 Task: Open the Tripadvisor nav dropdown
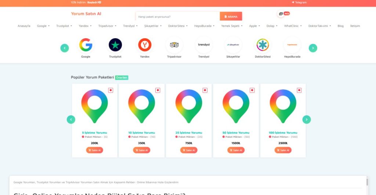click(107, 26)
